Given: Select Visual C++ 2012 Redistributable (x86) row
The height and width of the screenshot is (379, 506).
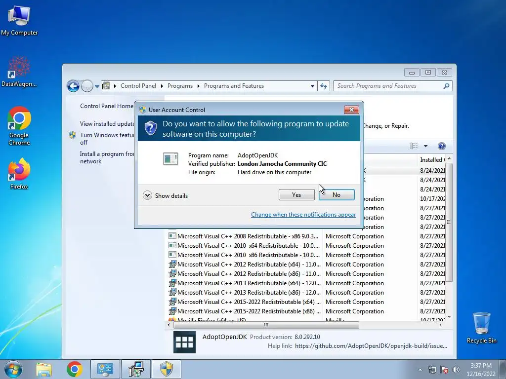Looking at the screenshot, I should [x=306, y=273].
